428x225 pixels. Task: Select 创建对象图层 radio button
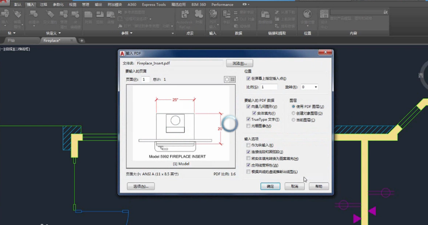[294, 113]
